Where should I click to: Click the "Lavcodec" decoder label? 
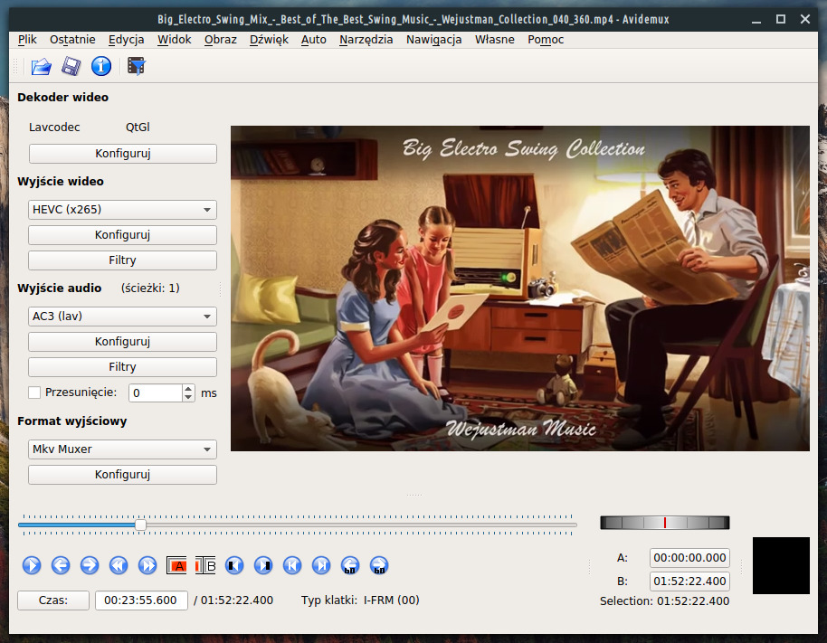[54, 127]
